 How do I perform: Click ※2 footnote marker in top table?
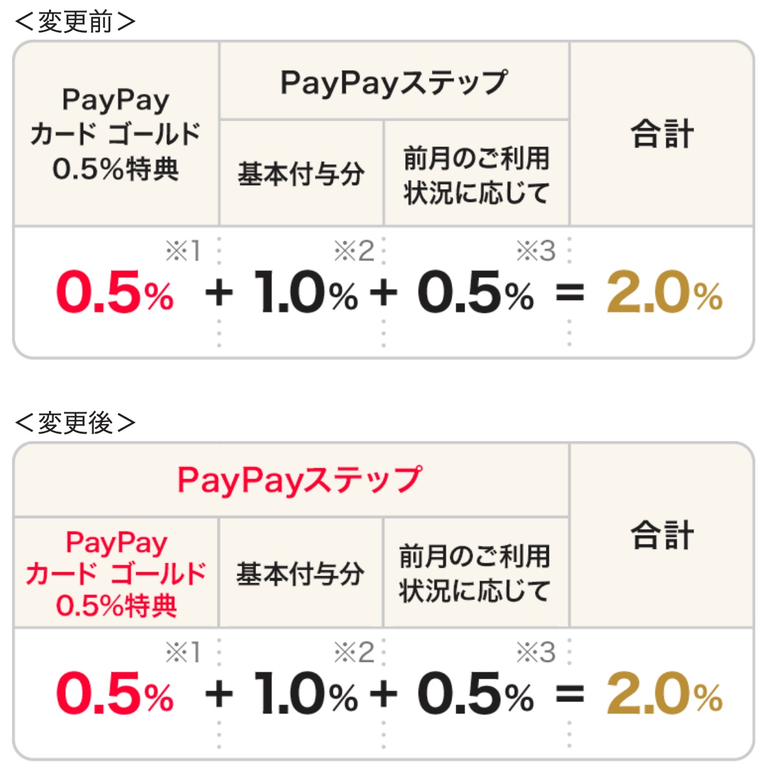tap(354, 251)
